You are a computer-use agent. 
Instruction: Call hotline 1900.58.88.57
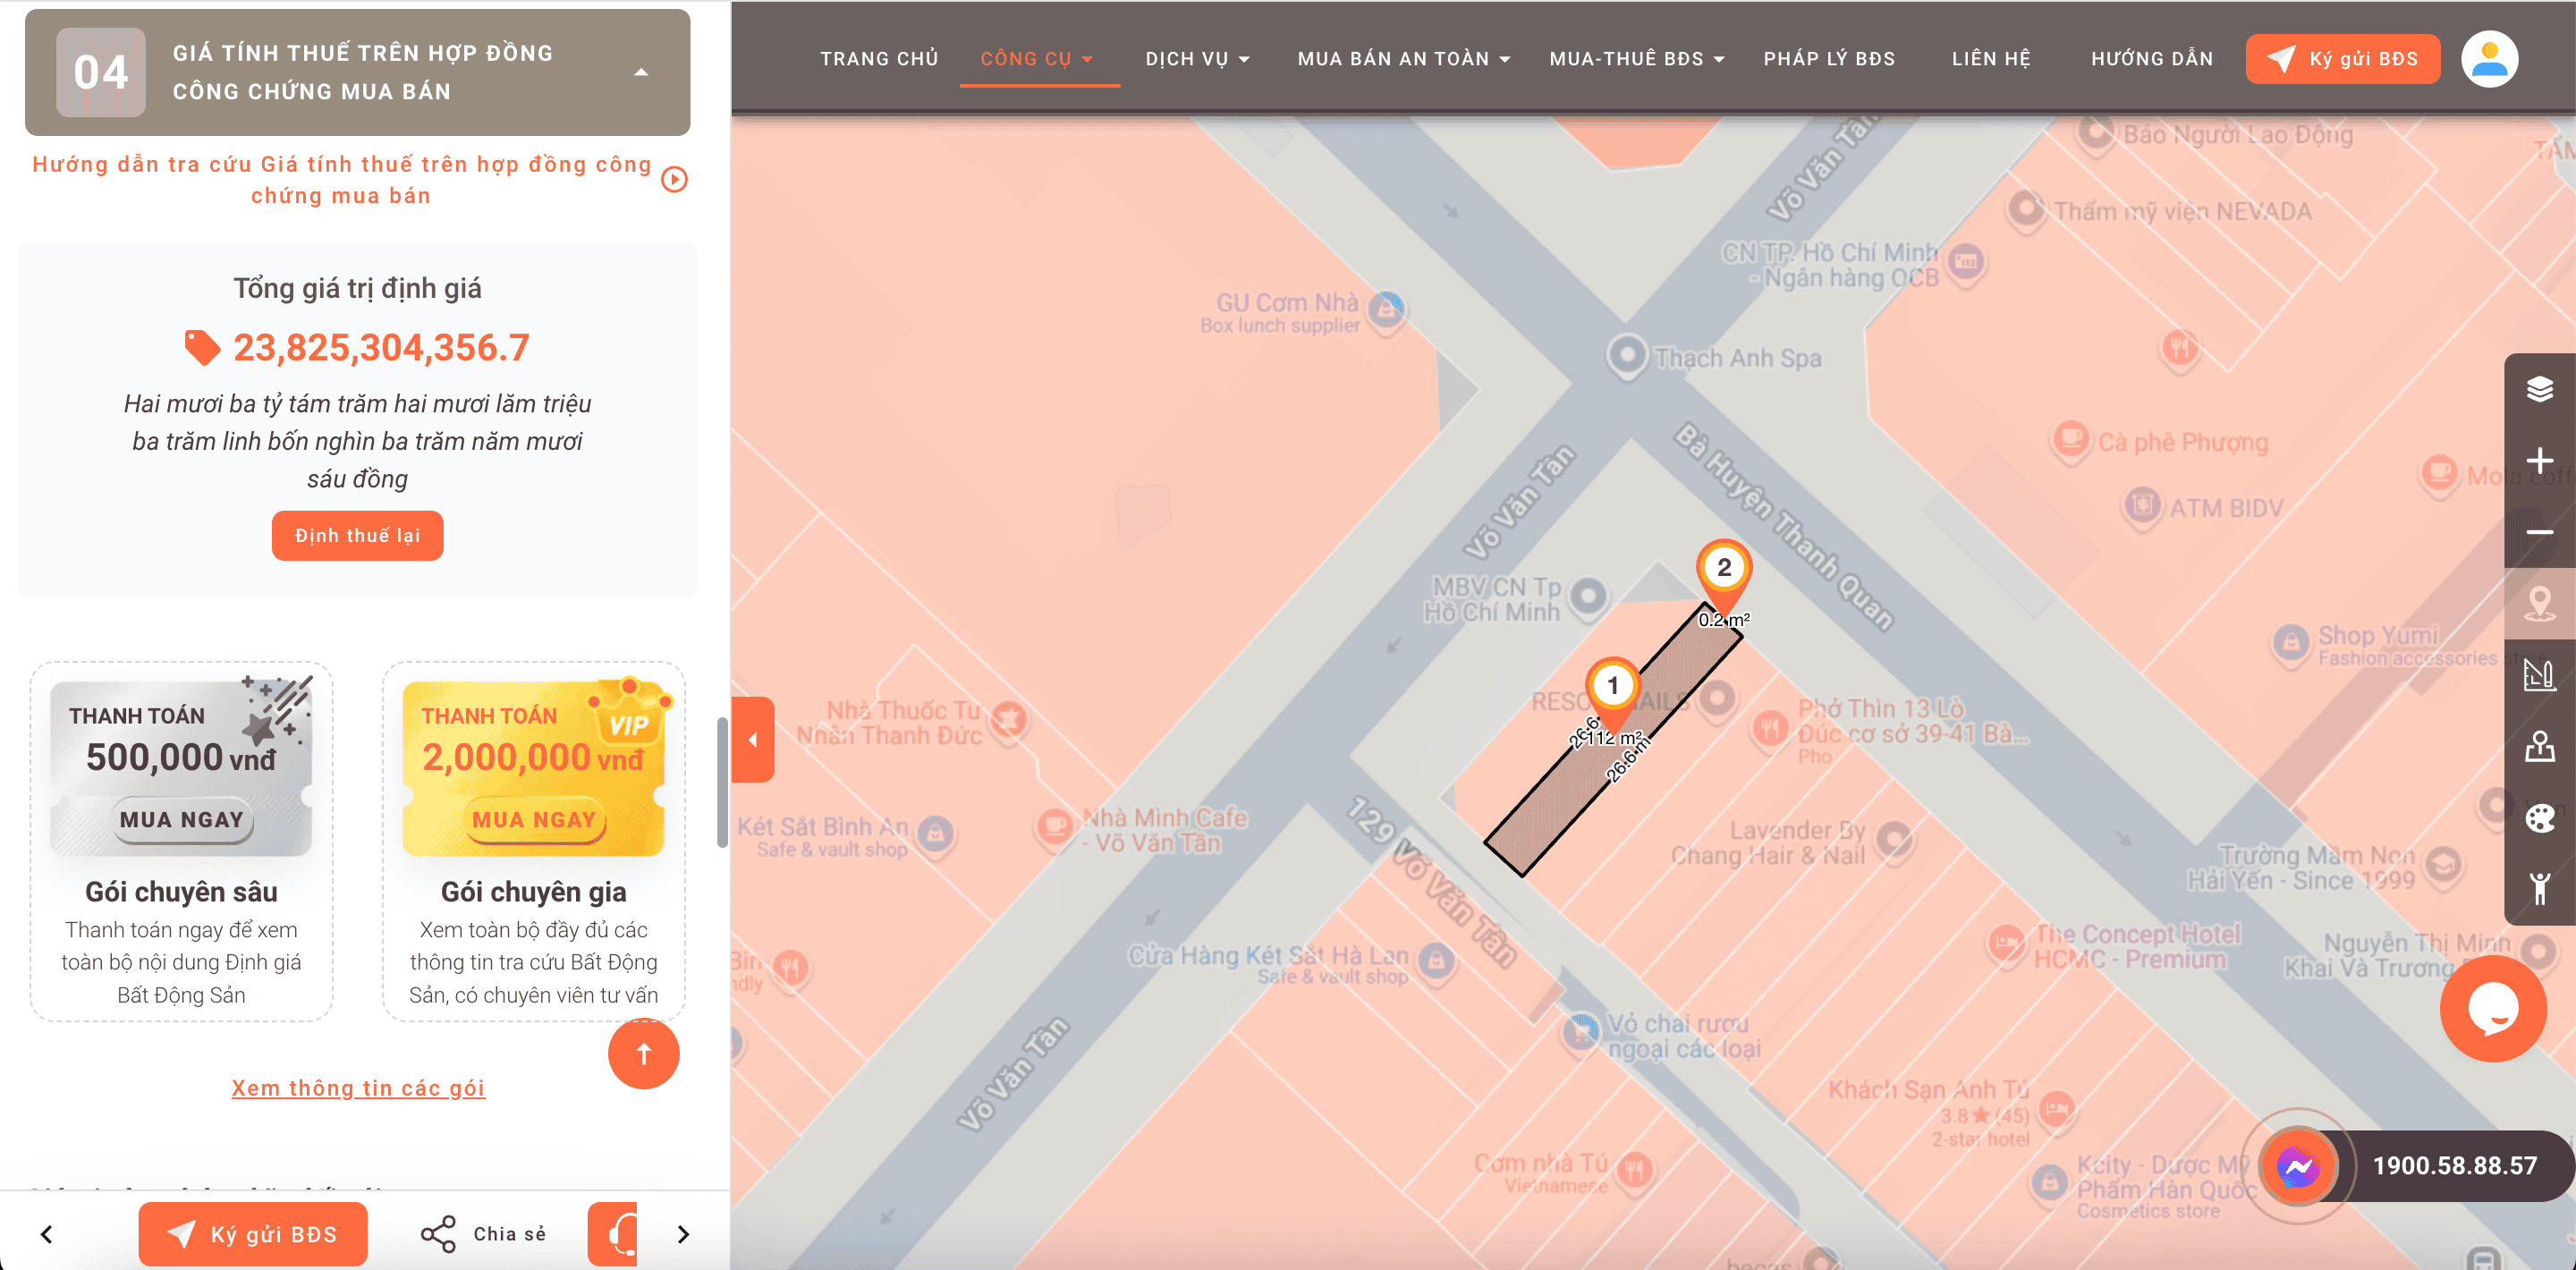tap(2455, 1166)
